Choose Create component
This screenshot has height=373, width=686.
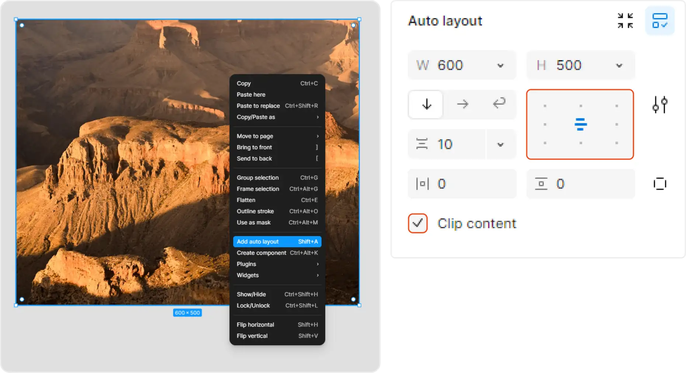[277, 253]
